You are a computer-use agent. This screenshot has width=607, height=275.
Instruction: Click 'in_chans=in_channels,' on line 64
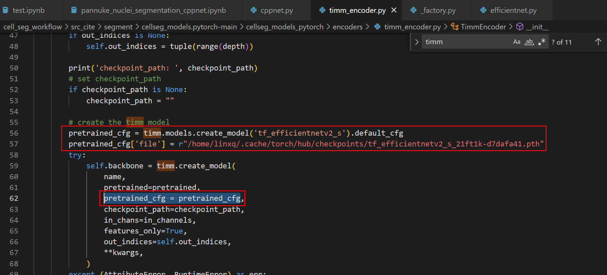coord(149,220)
